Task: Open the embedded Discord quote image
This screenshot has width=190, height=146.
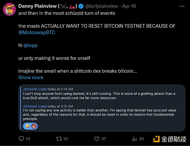Action: click(102, 108)
